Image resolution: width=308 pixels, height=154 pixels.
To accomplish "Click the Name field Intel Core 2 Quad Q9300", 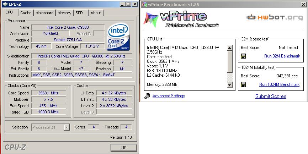I will (68, 27).
